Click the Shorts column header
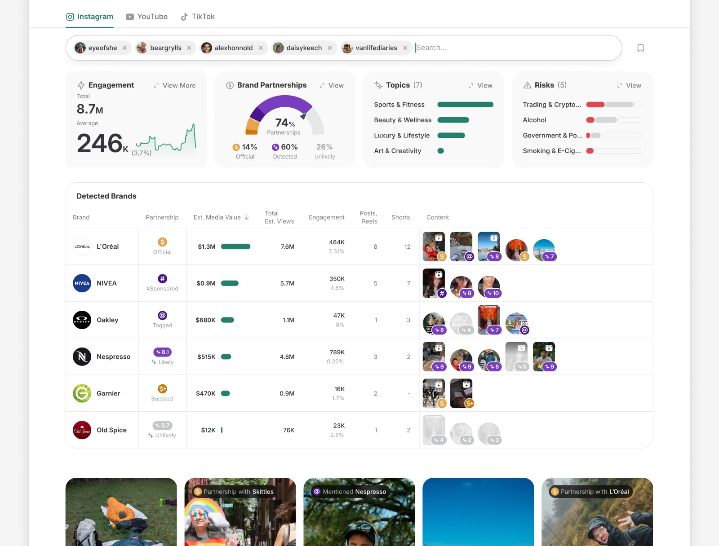 tap(400, 217)
